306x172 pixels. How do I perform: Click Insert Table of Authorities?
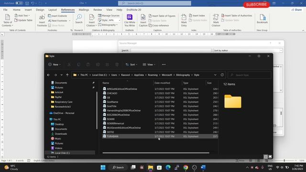[237, 15]
